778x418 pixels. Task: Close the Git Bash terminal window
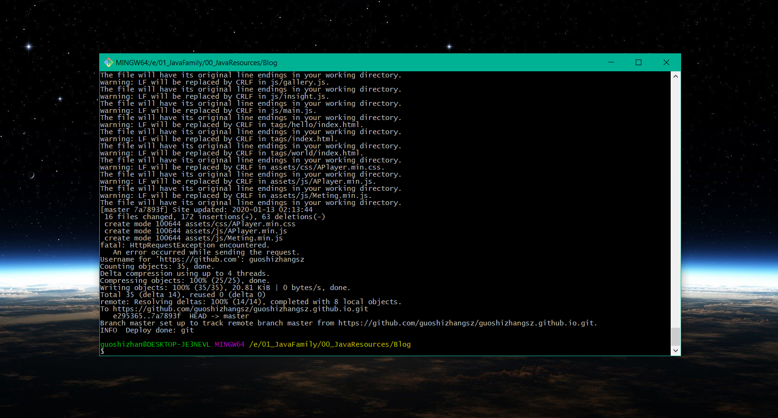[x=666, y=62]
